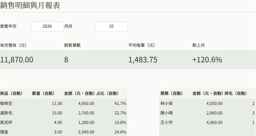
Task: Select share 41.7% for 咖啡豆
Action: [120, 104]
